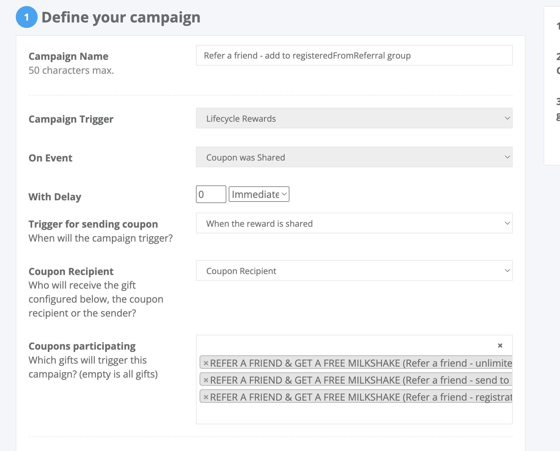Click the With Delay number field
Screen dimensions: 560x451
211,194
